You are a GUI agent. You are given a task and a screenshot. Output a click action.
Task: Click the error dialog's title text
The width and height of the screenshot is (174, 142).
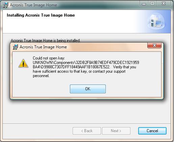[43, 47]
